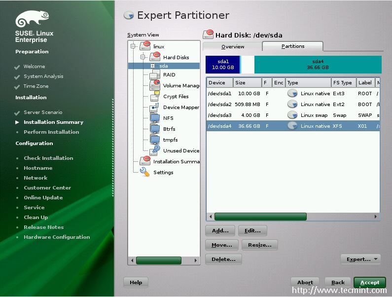Image resolution: width=392 pixels, height=297 pixels.
Task: Click the sda1 10.00 GB partition bar
Action: 223,64
